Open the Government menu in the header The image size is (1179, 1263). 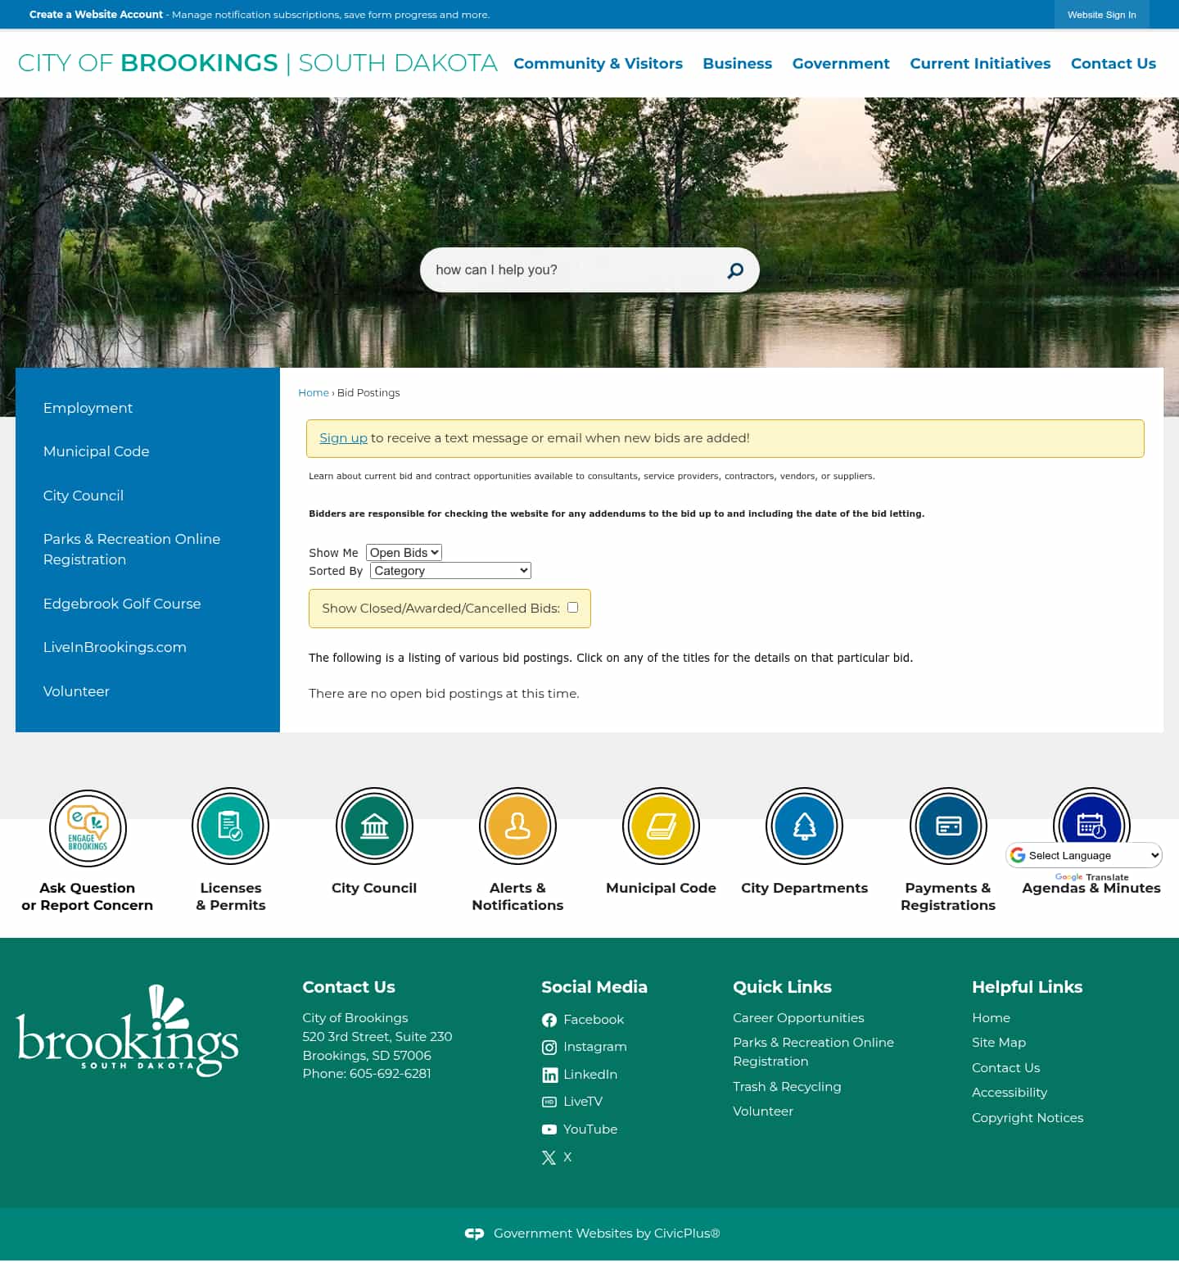point(841,63)
